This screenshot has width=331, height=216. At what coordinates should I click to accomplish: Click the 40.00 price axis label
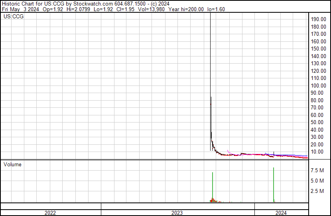tap(317, 130)
